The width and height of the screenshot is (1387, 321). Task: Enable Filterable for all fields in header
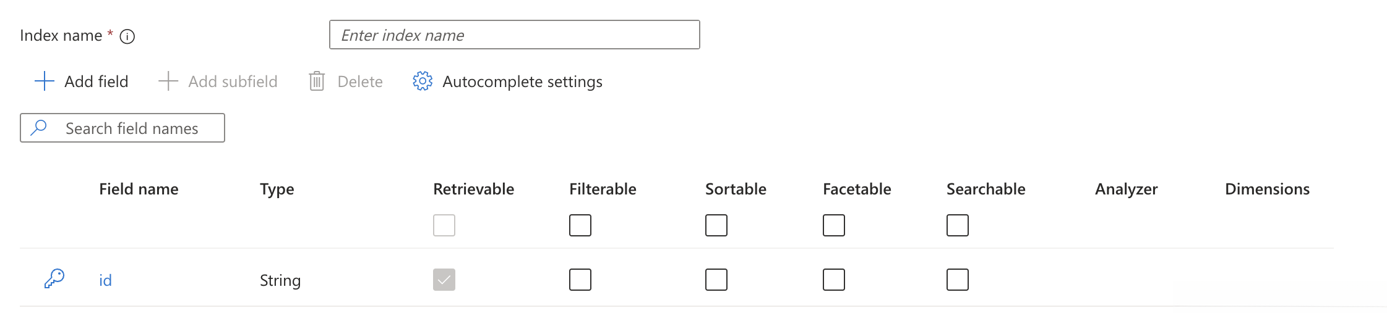pyautogui.click(x=580, y=225)
